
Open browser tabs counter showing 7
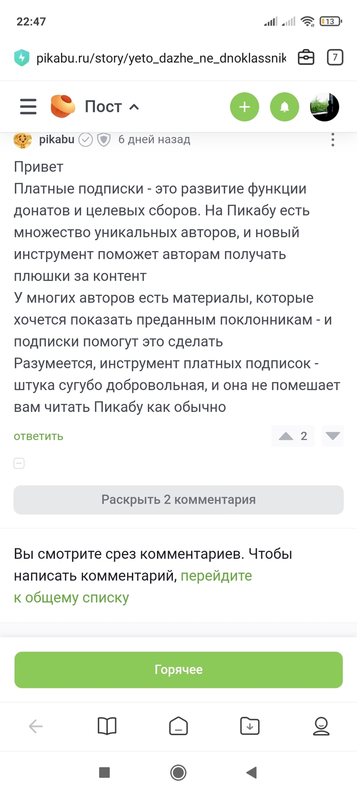point(335,58)
